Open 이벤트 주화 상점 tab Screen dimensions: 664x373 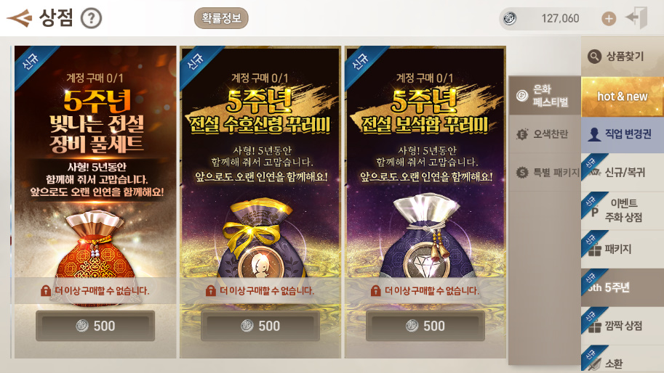[x=622, y=210]
